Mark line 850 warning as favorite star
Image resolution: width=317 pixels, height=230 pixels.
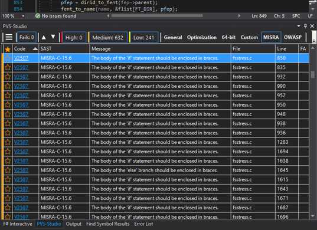click(x=8, y=58)
